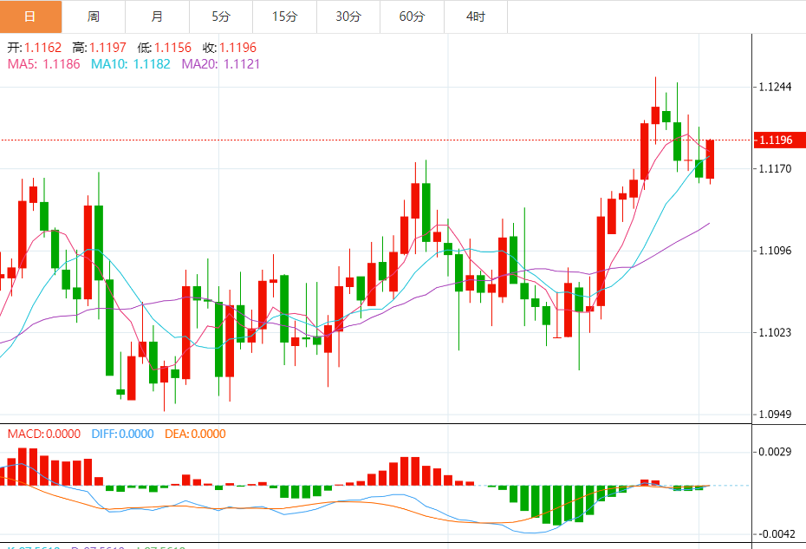Open the 60分 timeframe tab
This screenshot has height=549, width=806.
tap(413, 16)
